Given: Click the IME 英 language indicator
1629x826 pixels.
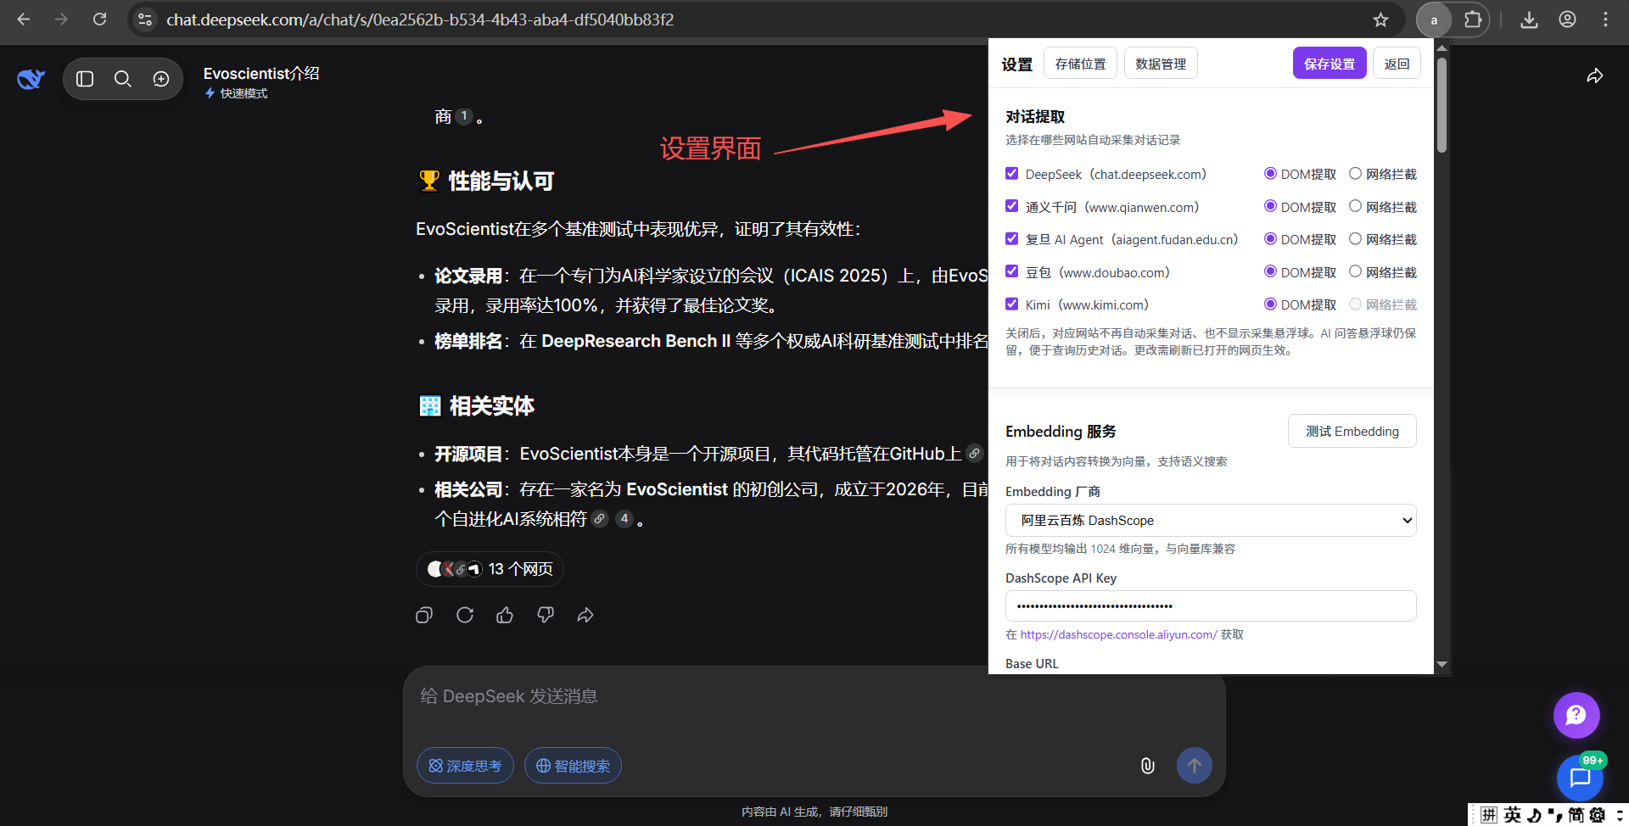Looking at the screenshot, I should (x=1513, y=815).
